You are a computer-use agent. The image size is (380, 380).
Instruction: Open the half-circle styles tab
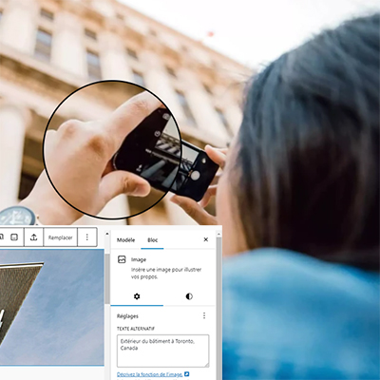point(189,296)
